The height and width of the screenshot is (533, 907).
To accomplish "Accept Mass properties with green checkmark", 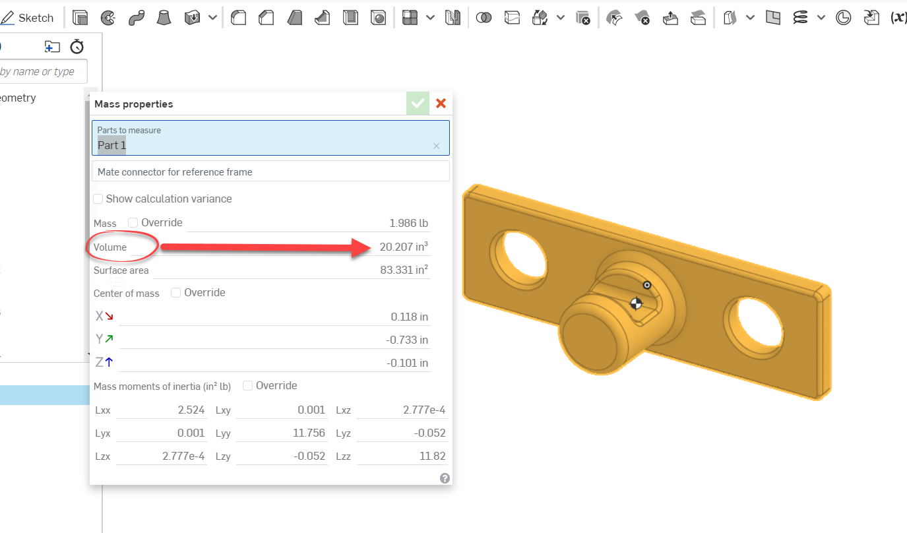I will pos(418,104).
